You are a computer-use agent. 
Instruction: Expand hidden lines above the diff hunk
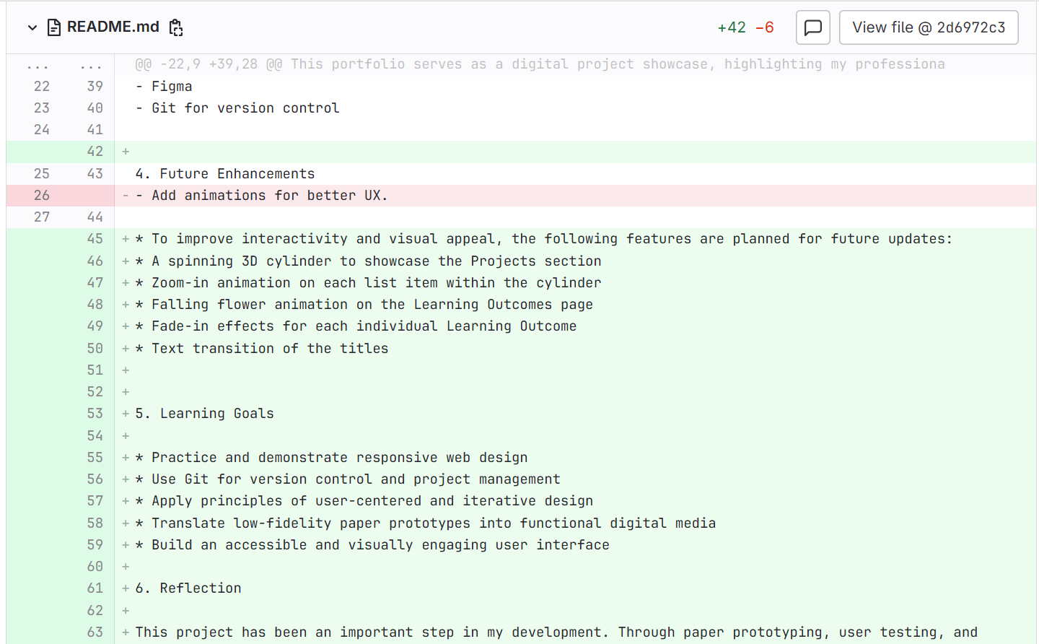(x=38, y=65)
